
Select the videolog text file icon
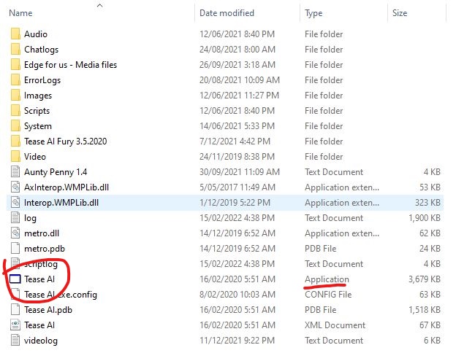pyautogui.click(x=15, y=341)
